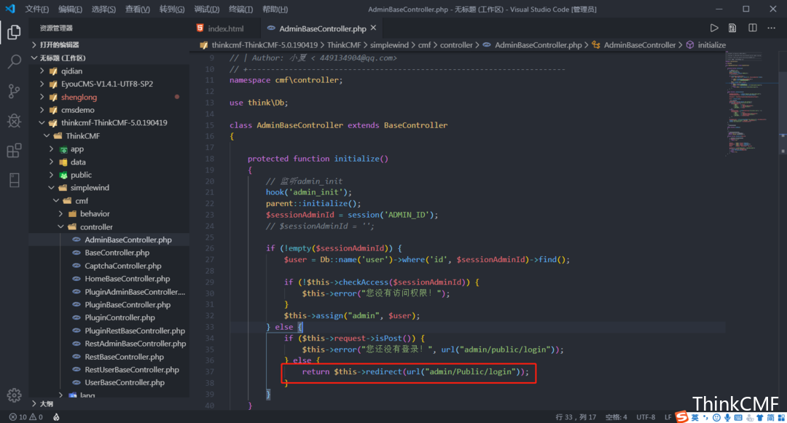Switch to the AdminBaseController.php tab
This screenshot has height=423, width=787.
322,28
